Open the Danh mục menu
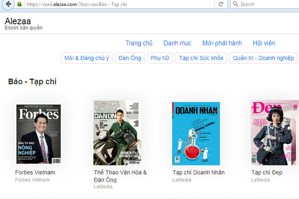The height and width of the screenshot is (199, 299). click(177, 43)
